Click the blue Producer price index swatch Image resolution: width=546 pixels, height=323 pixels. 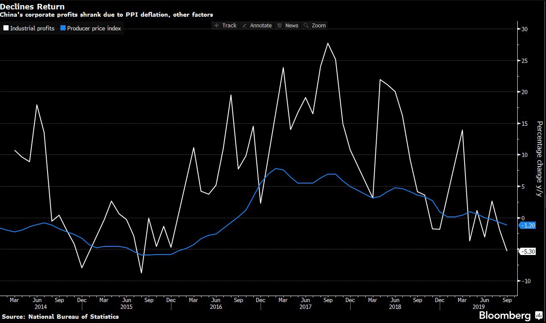[x=63, y=29]
